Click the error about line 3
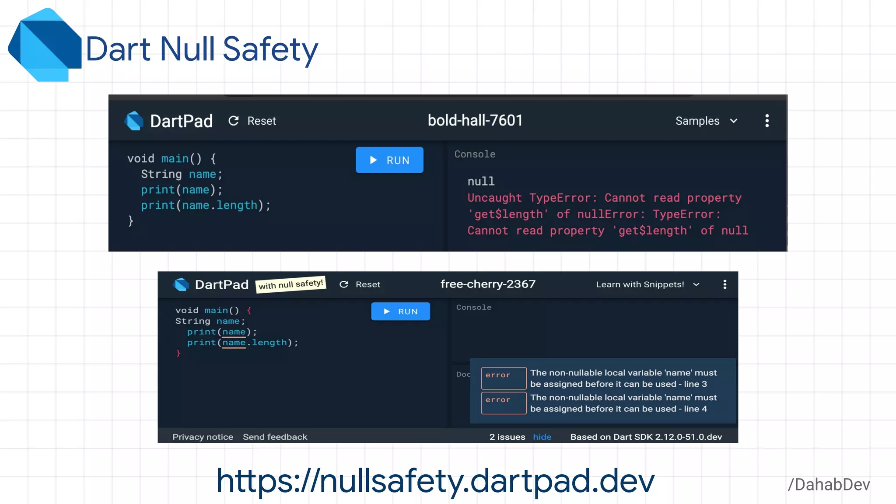The width and height of the screenshot is (896, 504). [x=599, y=378]
